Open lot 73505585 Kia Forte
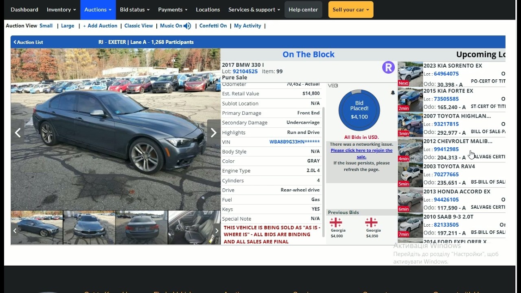Image resolution: width=521 pixels, height=293 pixels. [446, 99]
